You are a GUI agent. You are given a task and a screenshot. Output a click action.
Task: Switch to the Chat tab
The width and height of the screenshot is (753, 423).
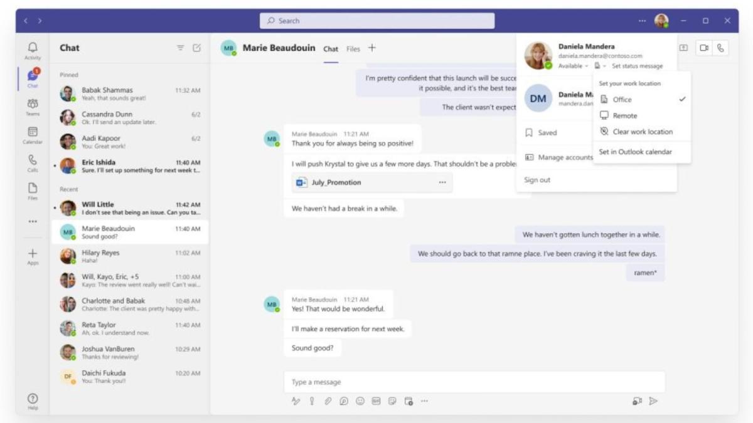[331, 49]
